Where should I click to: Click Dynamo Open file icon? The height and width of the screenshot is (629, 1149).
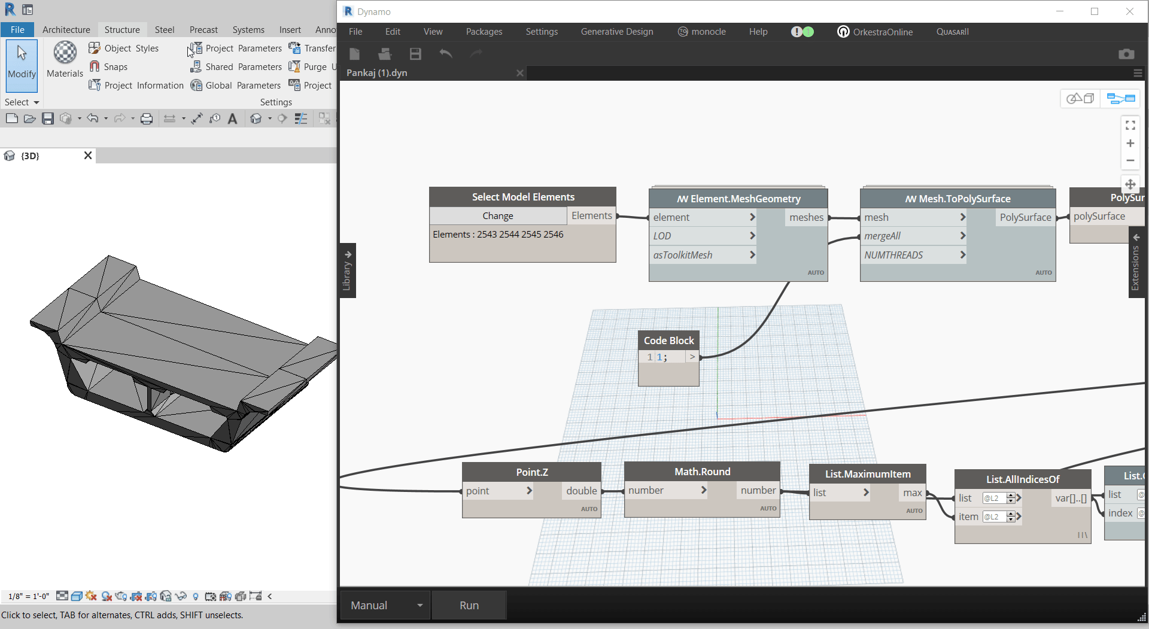385,54
